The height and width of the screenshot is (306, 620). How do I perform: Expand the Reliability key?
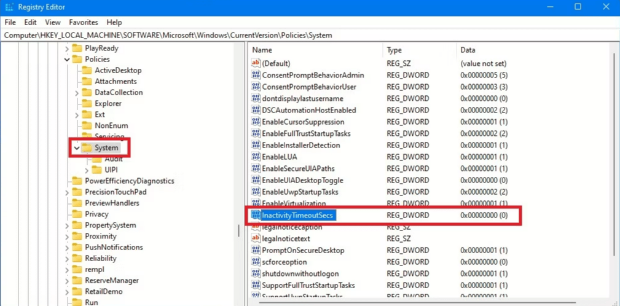[67, 259]
